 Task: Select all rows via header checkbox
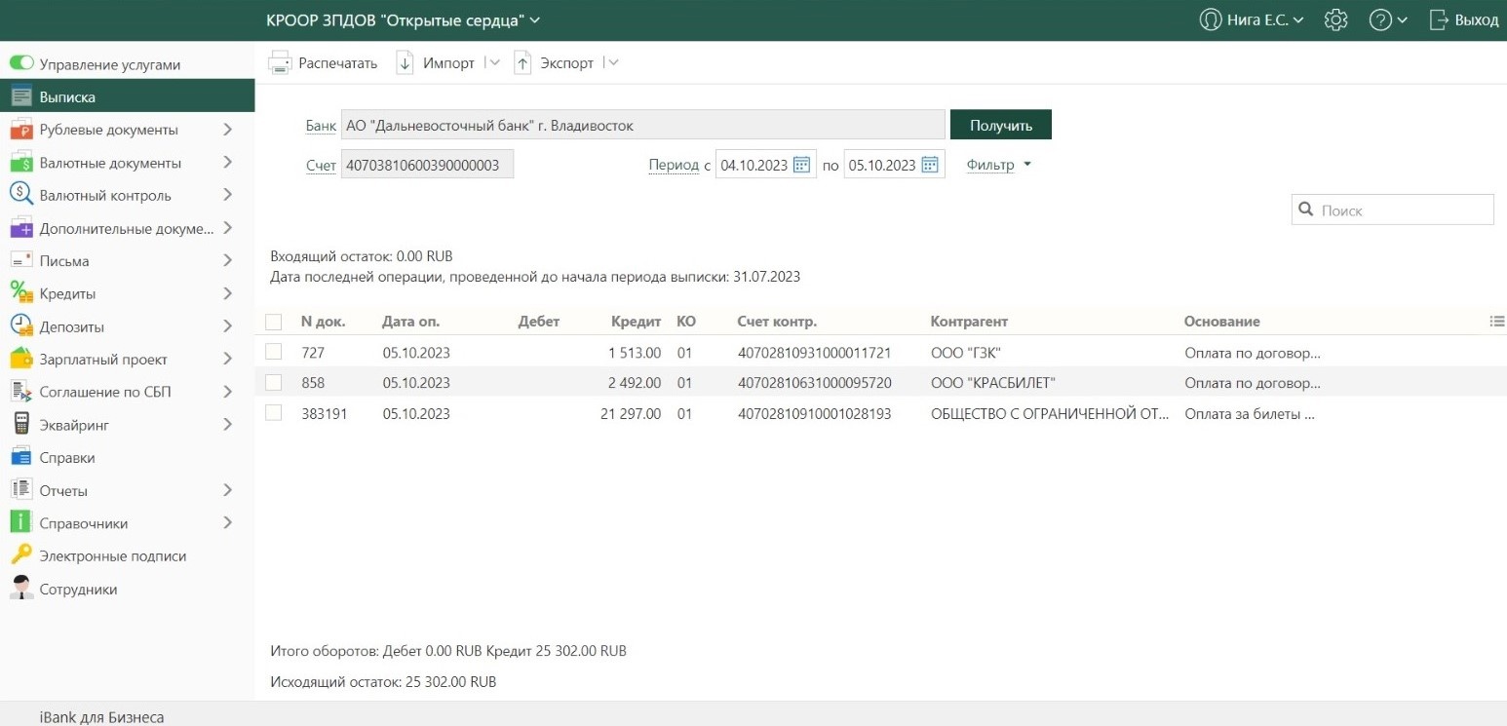click(x=274, y=322)
